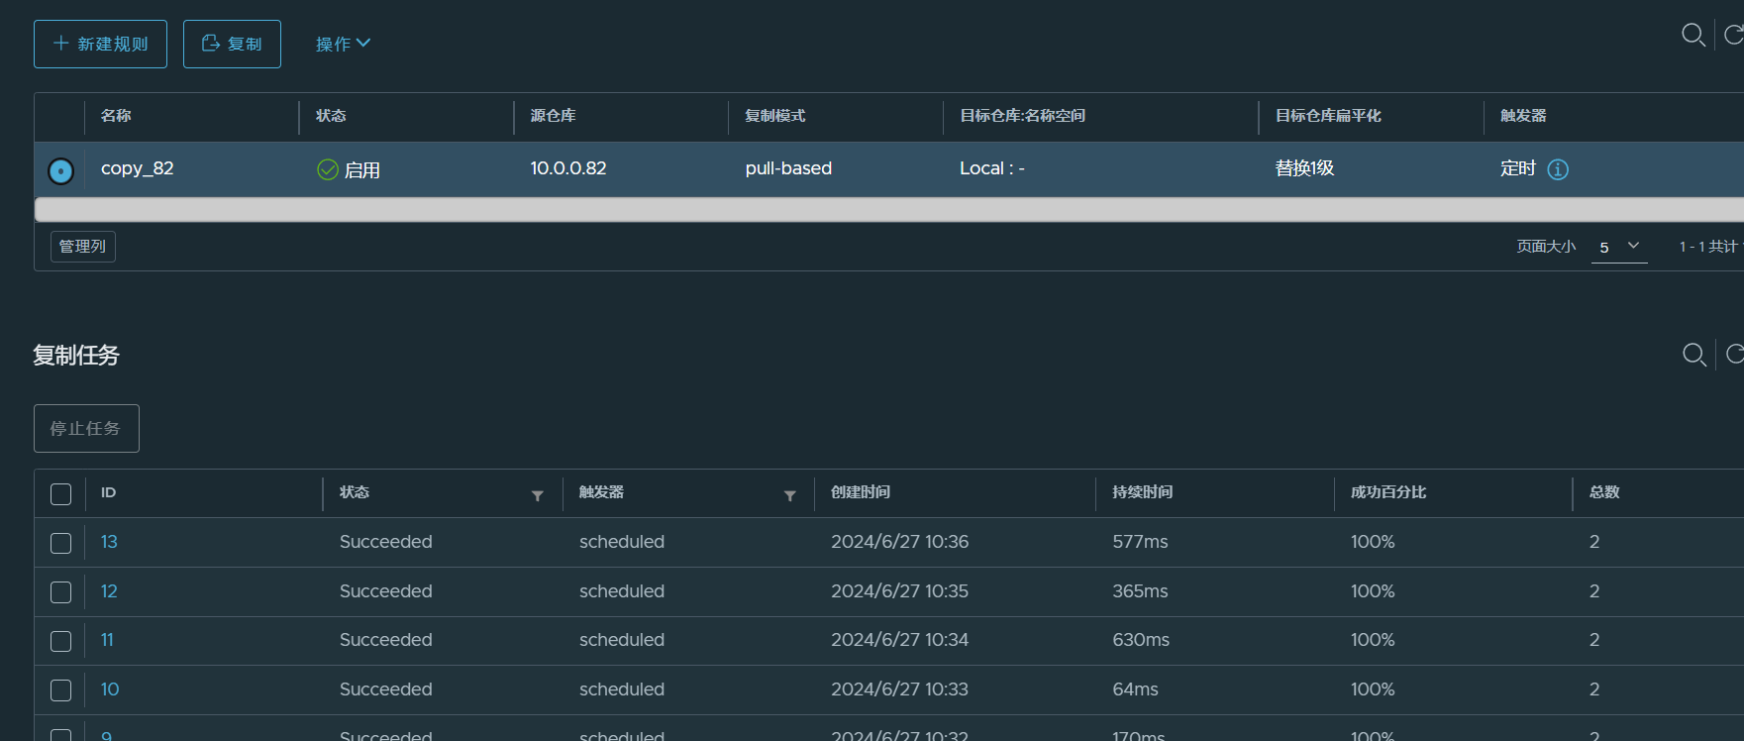Click the 目标仓库:名称空间 column header
The height and width of the screenshot is (741, 1744).
point(1023,116)
